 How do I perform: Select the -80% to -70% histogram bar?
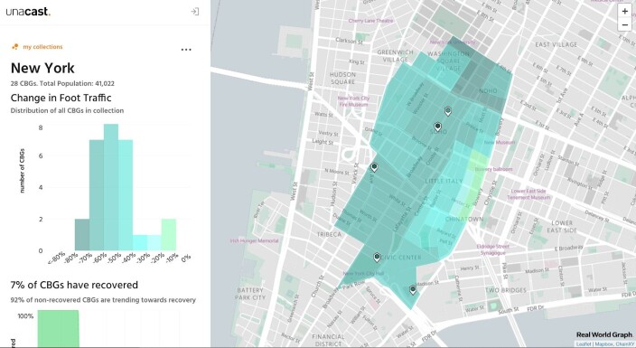click(82, 234)
